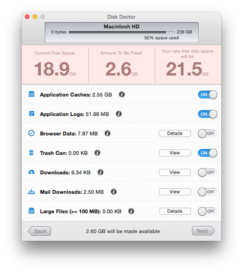Turn on the Downloads switch
243x272 pixels.
208,172
